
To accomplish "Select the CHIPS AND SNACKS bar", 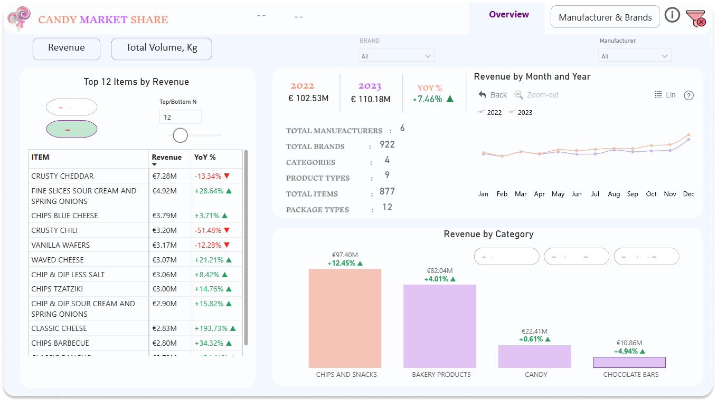I will (x=345, y=318).
